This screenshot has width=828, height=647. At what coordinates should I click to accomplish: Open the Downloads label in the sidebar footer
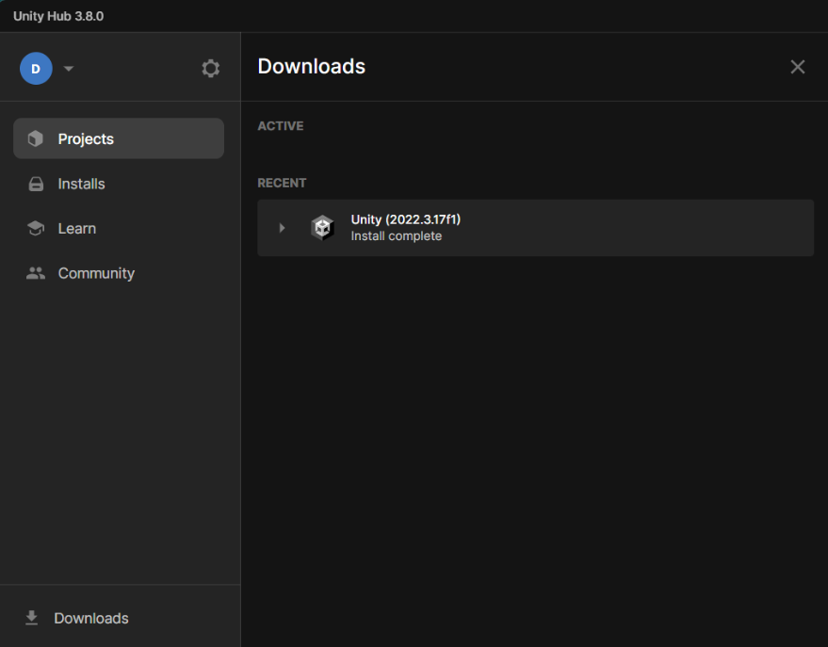coord(91,618)
